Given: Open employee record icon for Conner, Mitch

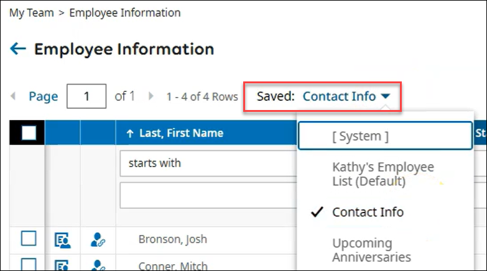Looking at the screenshot, I should click(x=62, y=265).
